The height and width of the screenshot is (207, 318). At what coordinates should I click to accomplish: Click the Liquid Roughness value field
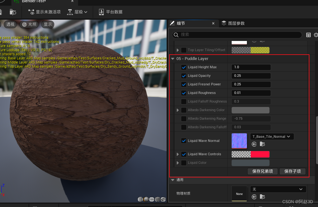[x=251, y=93]
